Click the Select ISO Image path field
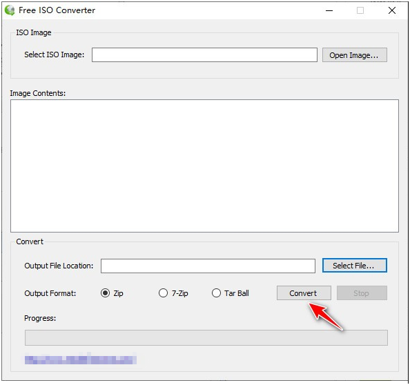This screenshot has width=410, height=385. tap(204, 55)
